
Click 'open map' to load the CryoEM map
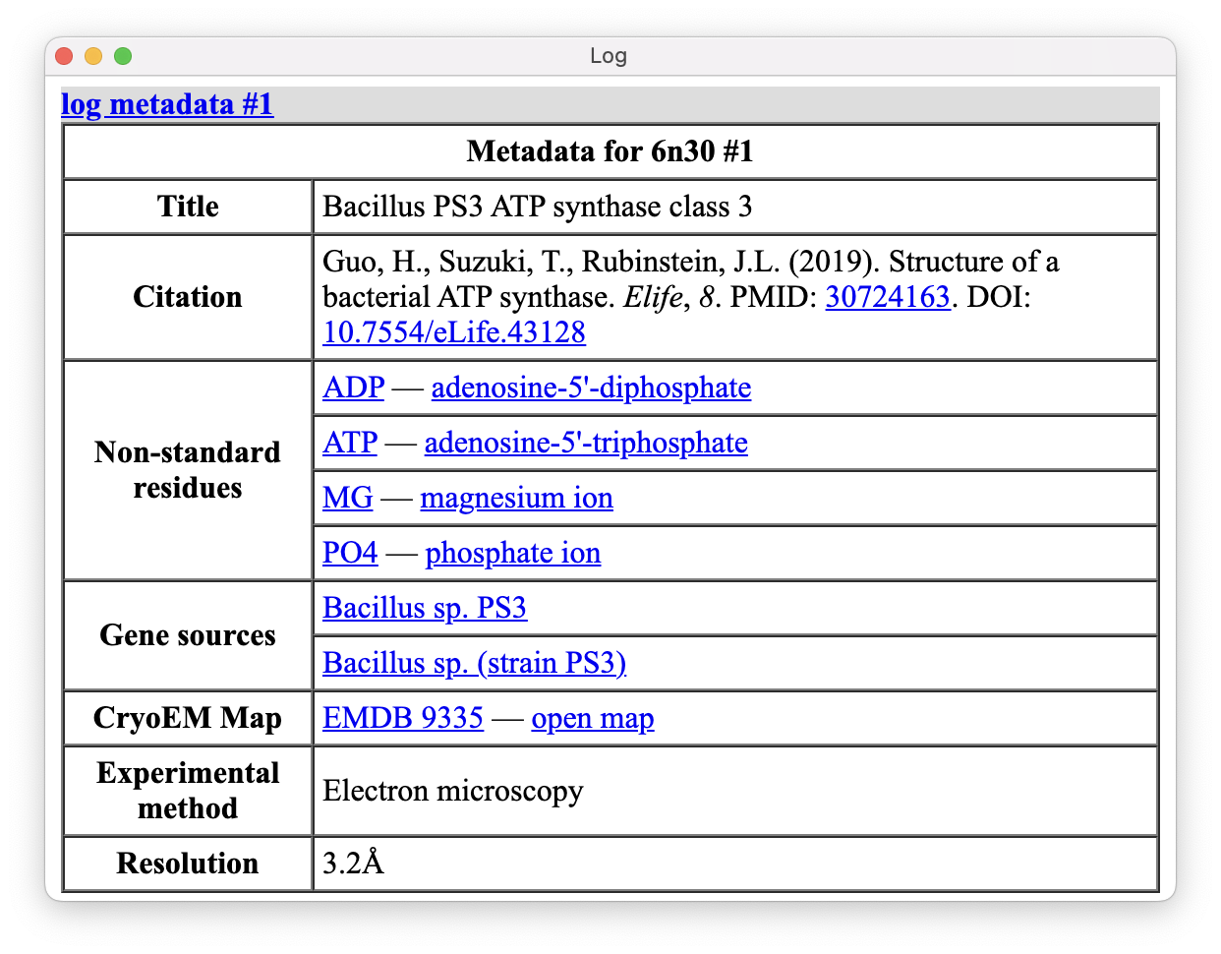click(x=592, y=718)
